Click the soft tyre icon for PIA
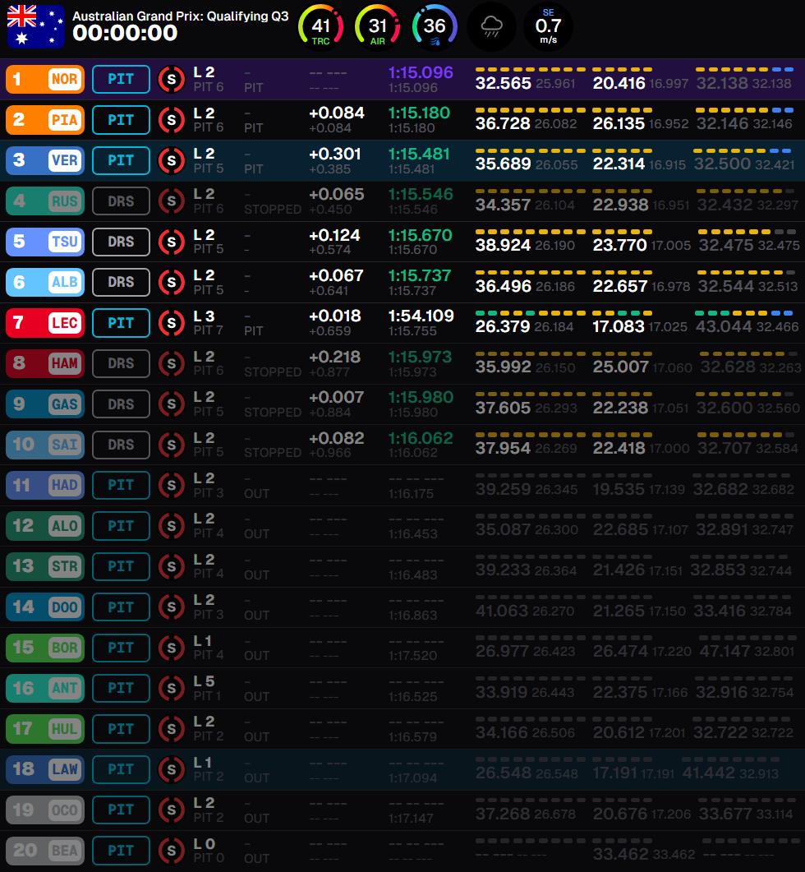This screenshot has width=805, height=872. [x=171, y=120]
